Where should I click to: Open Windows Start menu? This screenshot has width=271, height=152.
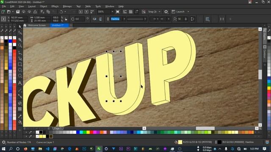pos(3,149)
